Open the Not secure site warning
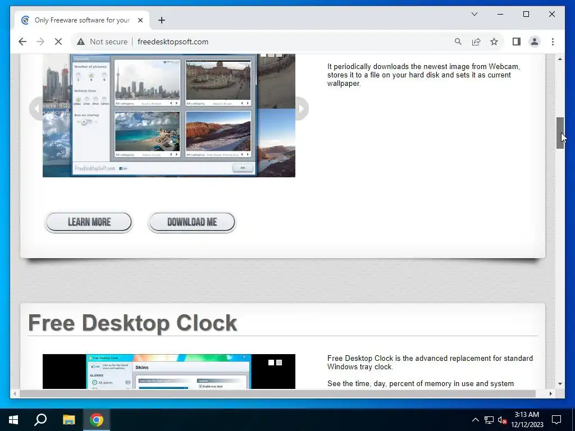575x431 pixels. (102, 42)
